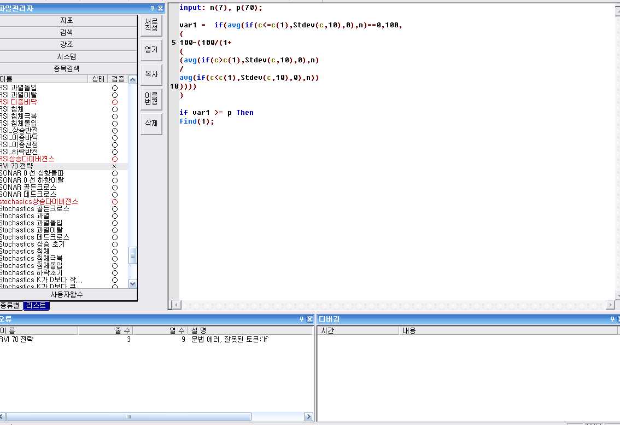The height and width of the screenshot is (425, 620).
Task: Switch to the 종류별 tab
Action: [x=11, y=306]
